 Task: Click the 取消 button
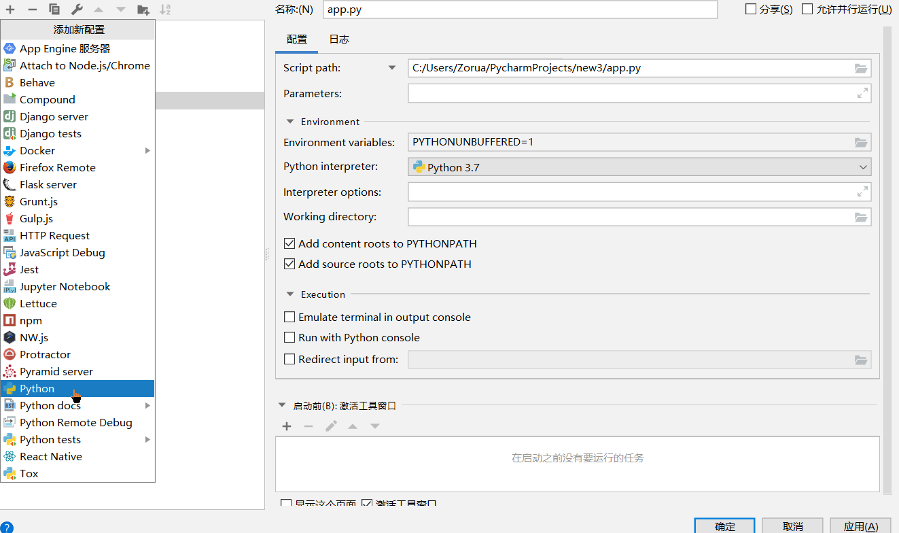[x=792, y=526]
